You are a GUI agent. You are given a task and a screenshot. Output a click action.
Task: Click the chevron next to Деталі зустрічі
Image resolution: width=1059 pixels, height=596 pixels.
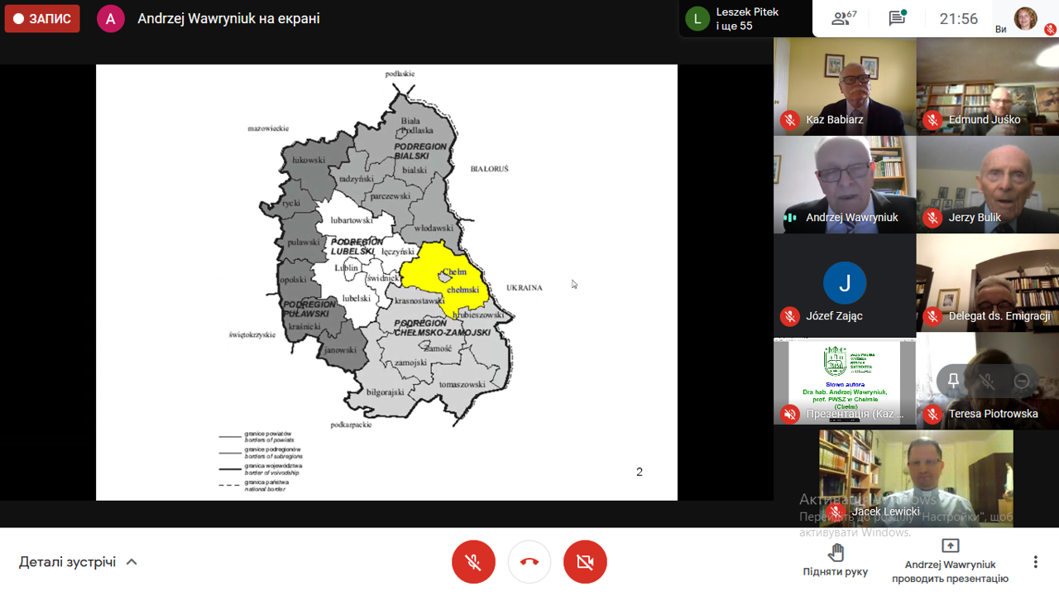[132, 562]
